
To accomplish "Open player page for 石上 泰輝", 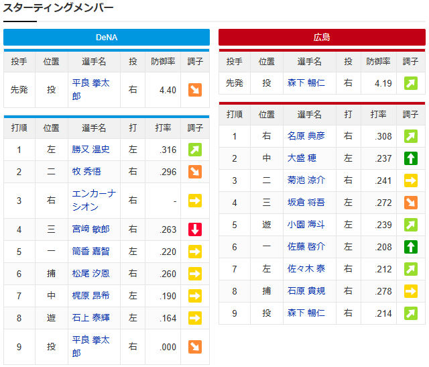I will [x=91, y=318].
